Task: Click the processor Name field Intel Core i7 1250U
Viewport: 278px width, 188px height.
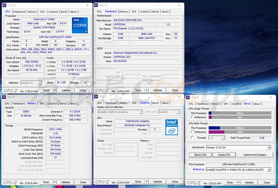Action: pyautogui.click(x=44, y=19)
